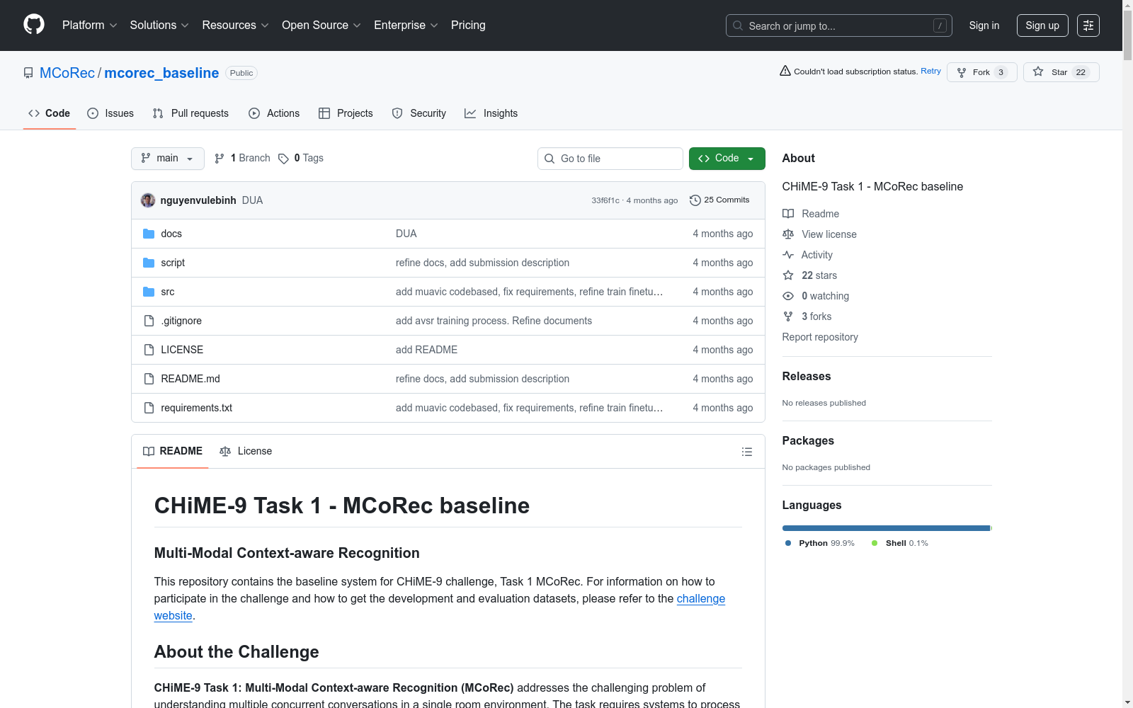Click the commits history clock icon
This screenshot has height=708, width=1133.
pos(695,200)
